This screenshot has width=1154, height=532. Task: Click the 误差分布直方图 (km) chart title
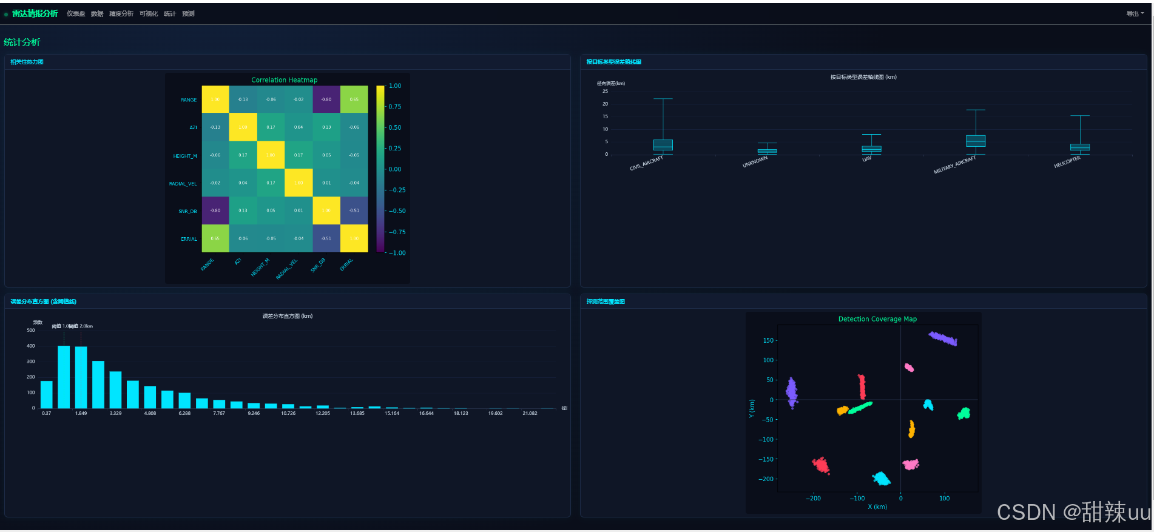coord(288,316)
